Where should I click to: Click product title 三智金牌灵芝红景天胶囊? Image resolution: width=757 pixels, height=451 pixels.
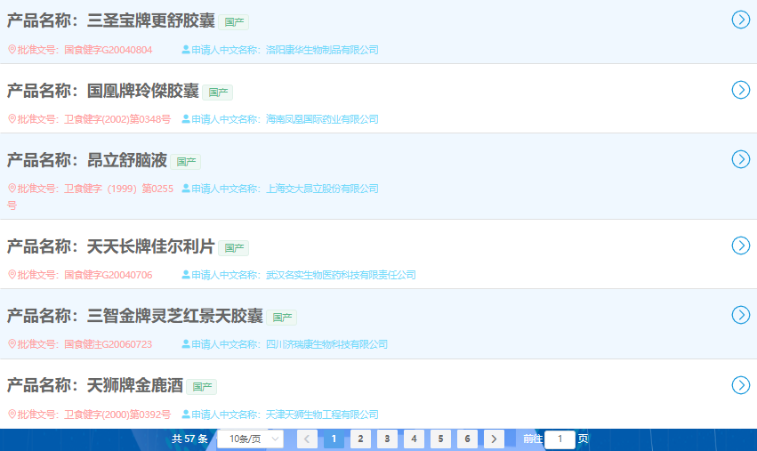pos(174,316)
